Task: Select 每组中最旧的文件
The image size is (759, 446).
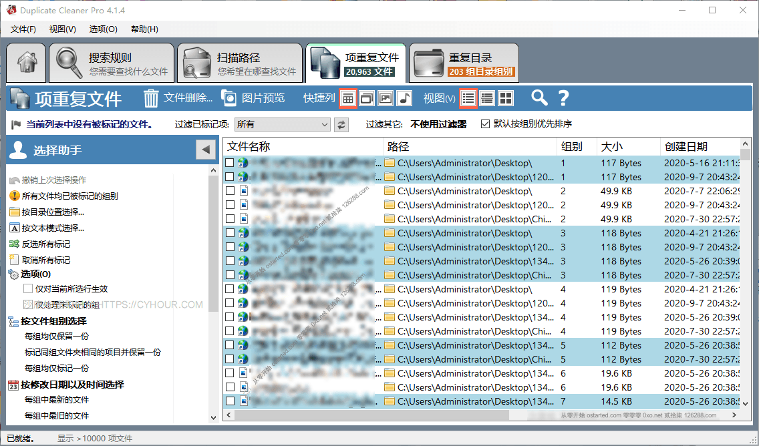Action: click(57, 415)
